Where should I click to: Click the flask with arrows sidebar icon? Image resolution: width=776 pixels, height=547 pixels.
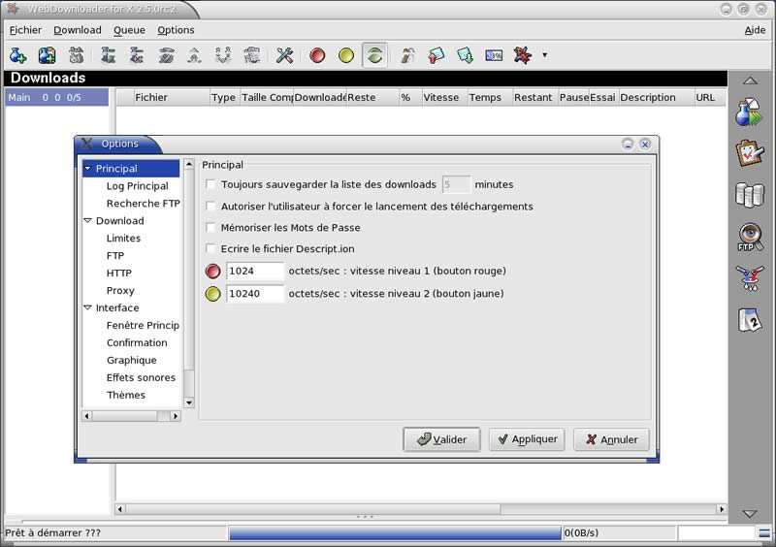(x=749, y=113)
